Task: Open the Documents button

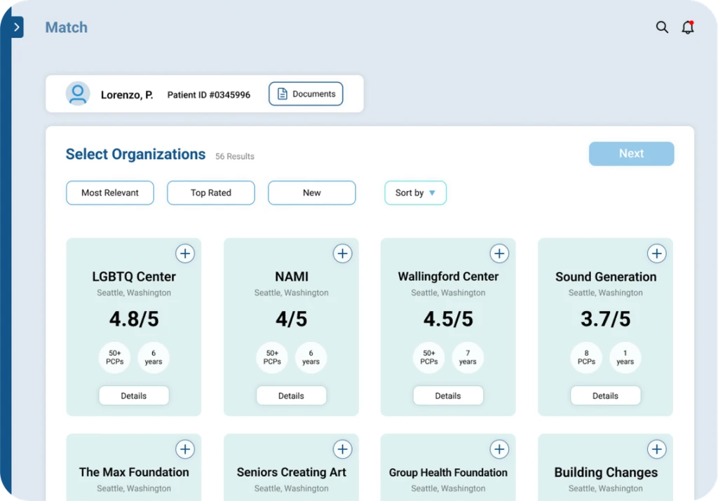Action: [306, 94]
